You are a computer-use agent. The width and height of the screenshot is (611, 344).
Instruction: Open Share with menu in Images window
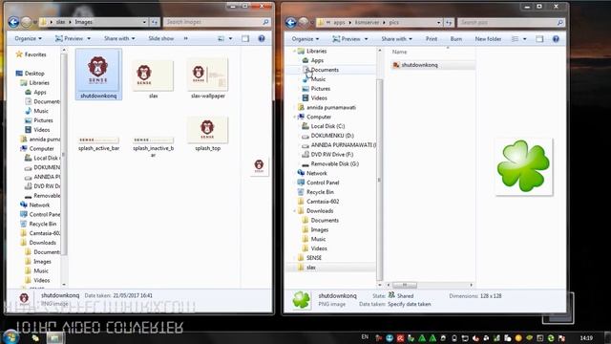pyautogui.click(x=119, y=38)
